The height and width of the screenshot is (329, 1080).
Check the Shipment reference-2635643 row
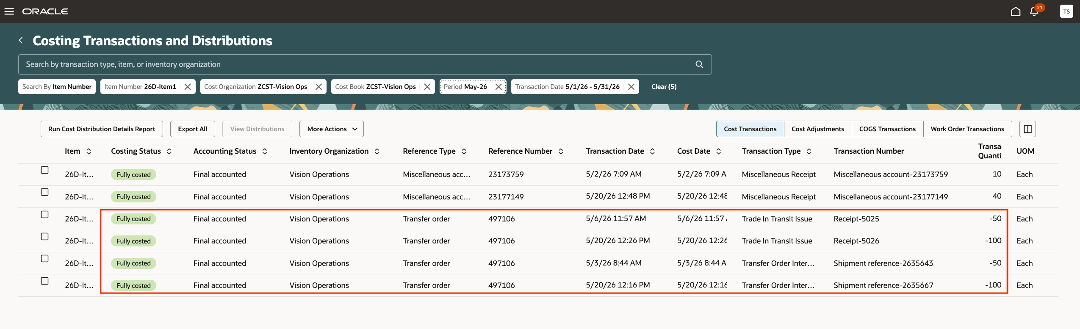coord(44,259)
